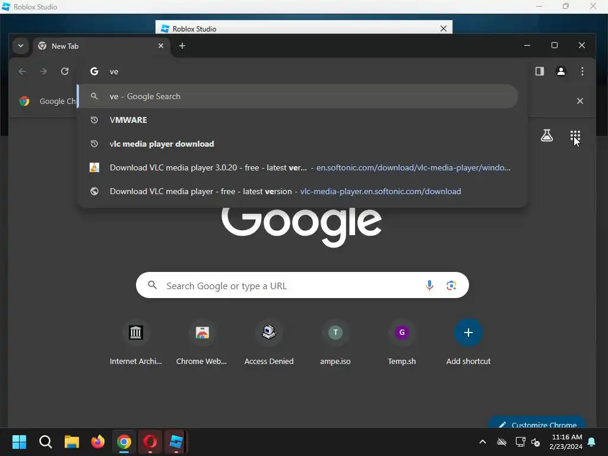608x456 pixels.
Task: Open a new tab with plus button
Action: (x=182, y=46)
